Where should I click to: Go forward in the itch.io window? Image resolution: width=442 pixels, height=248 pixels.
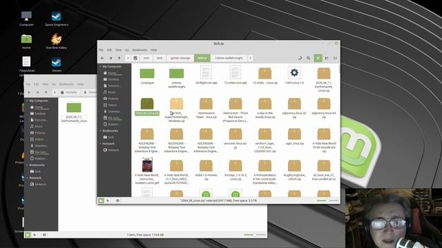tap(110, 58)
